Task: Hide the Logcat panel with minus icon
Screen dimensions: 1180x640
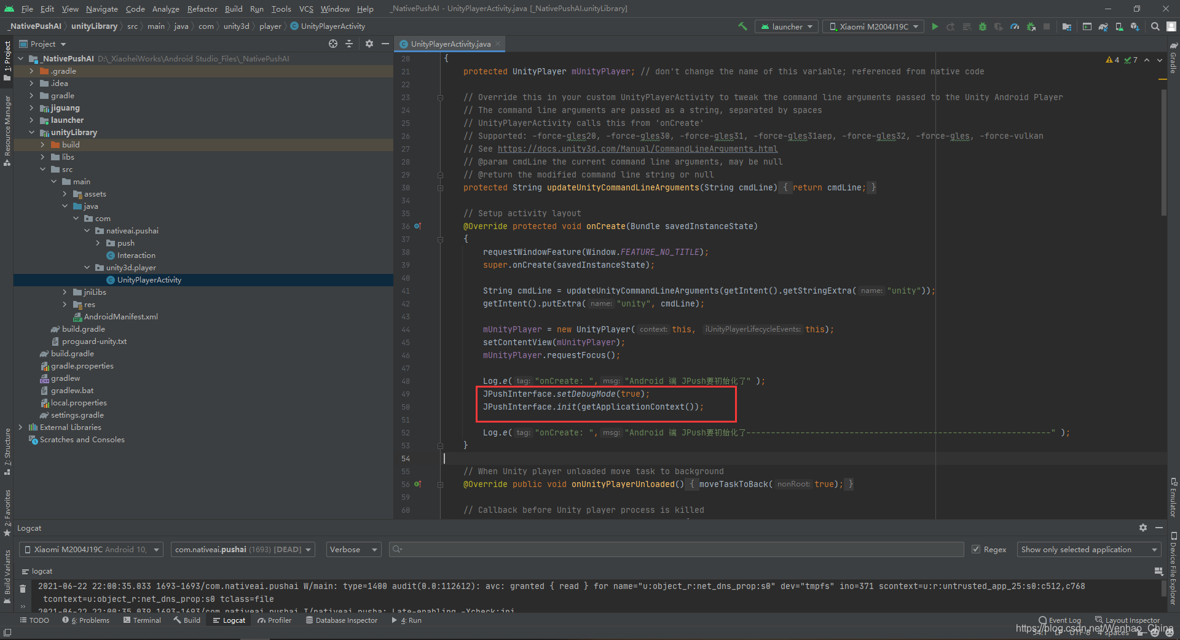Action: coord(1159,528)
